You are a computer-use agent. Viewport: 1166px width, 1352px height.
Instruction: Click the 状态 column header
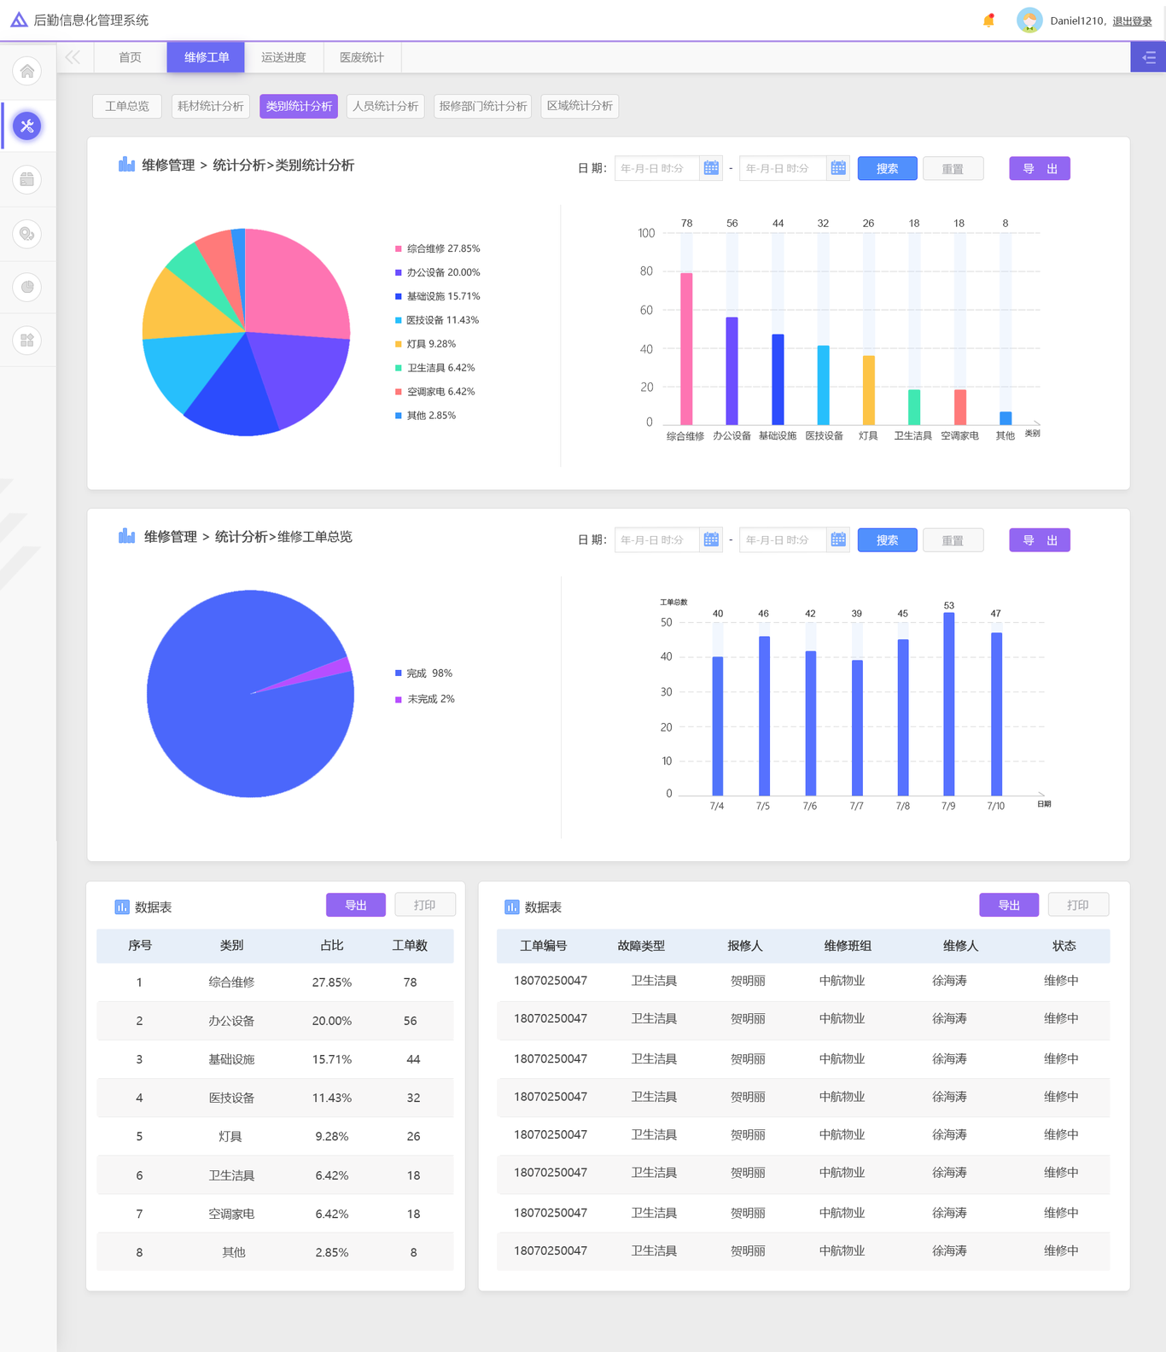[1064, 946]
